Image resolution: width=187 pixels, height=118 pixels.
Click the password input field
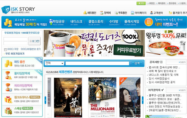tap(15, 43)
